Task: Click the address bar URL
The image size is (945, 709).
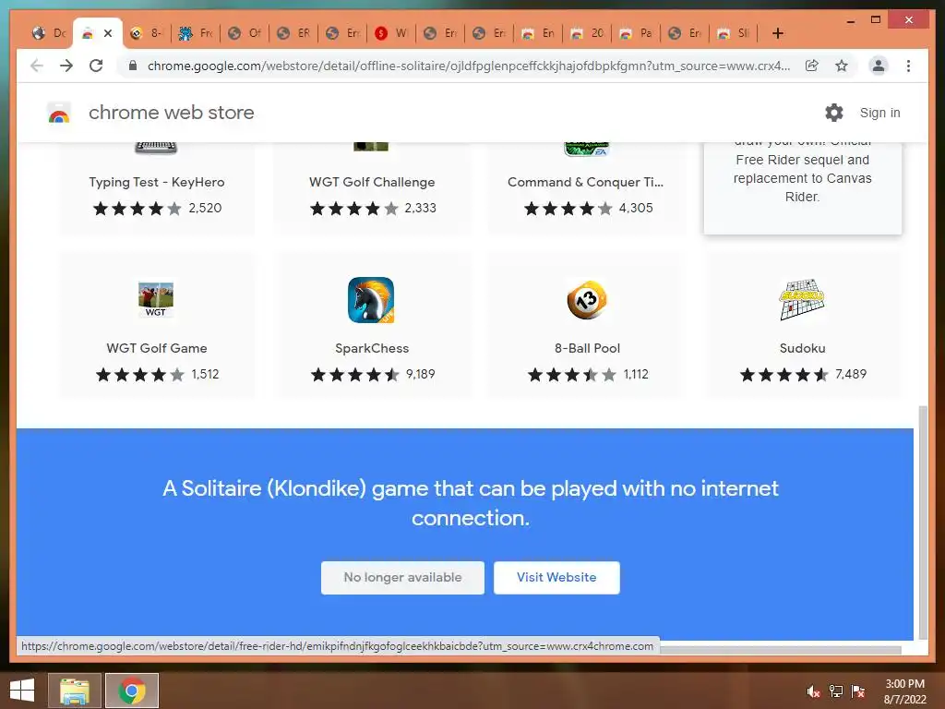Action: tap(468, 66)
